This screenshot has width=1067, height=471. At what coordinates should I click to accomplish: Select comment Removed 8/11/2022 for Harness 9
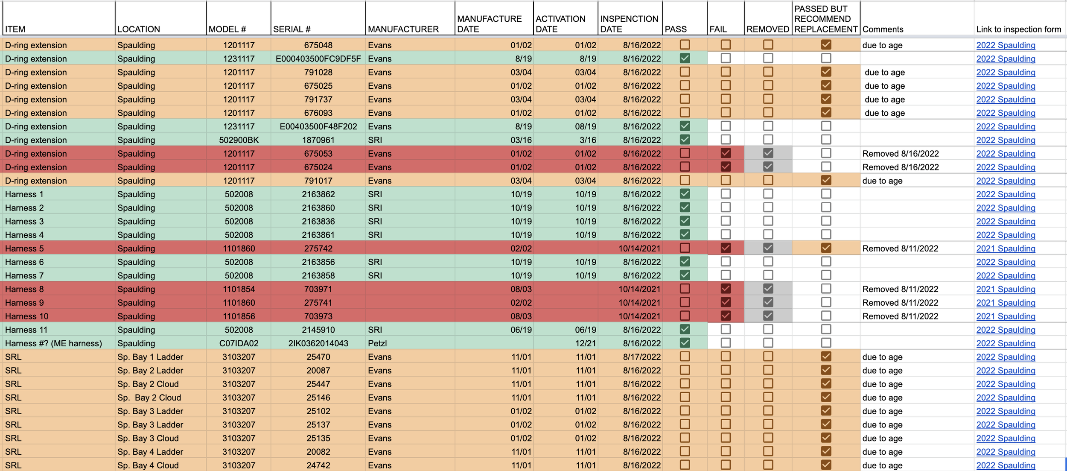[917, 303]
